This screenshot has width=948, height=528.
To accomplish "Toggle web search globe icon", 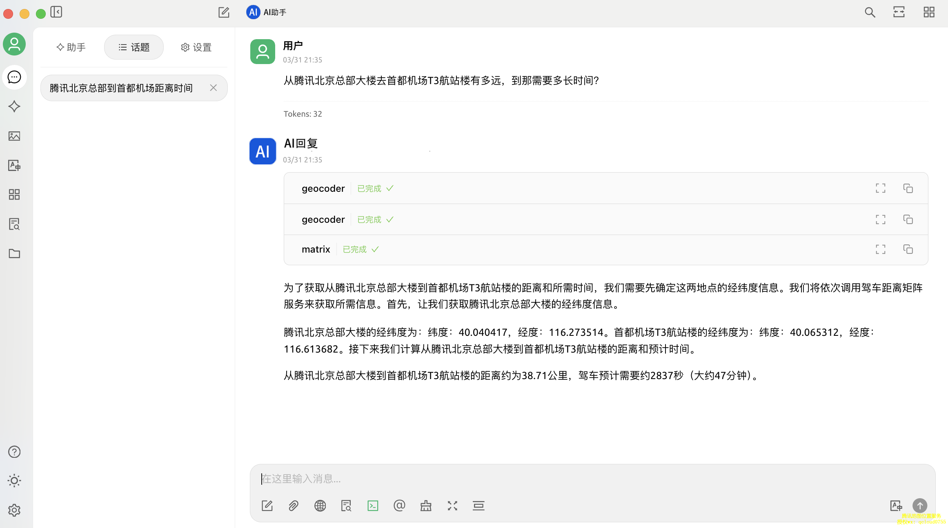I will pyautogui.click(x=320, y=506).
